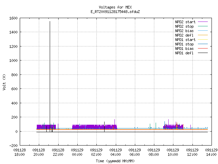Click the 'NPD2 stop' legend label

pos(184,26)
